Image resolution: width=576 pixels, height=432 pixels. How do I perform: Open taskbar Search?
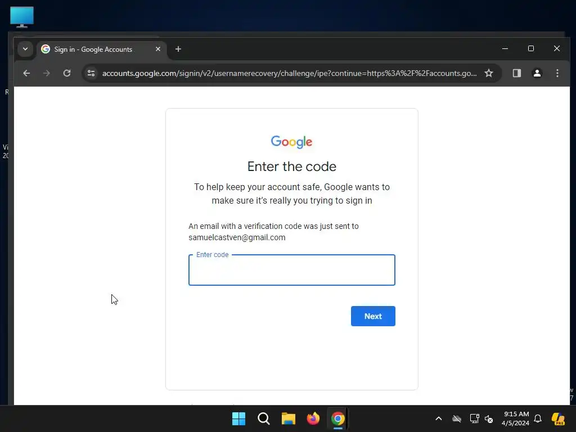pyautogui.click(x=264, y=418)
